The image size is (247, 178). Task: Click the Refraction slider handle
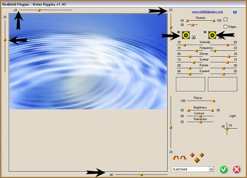tap(200, 122)
